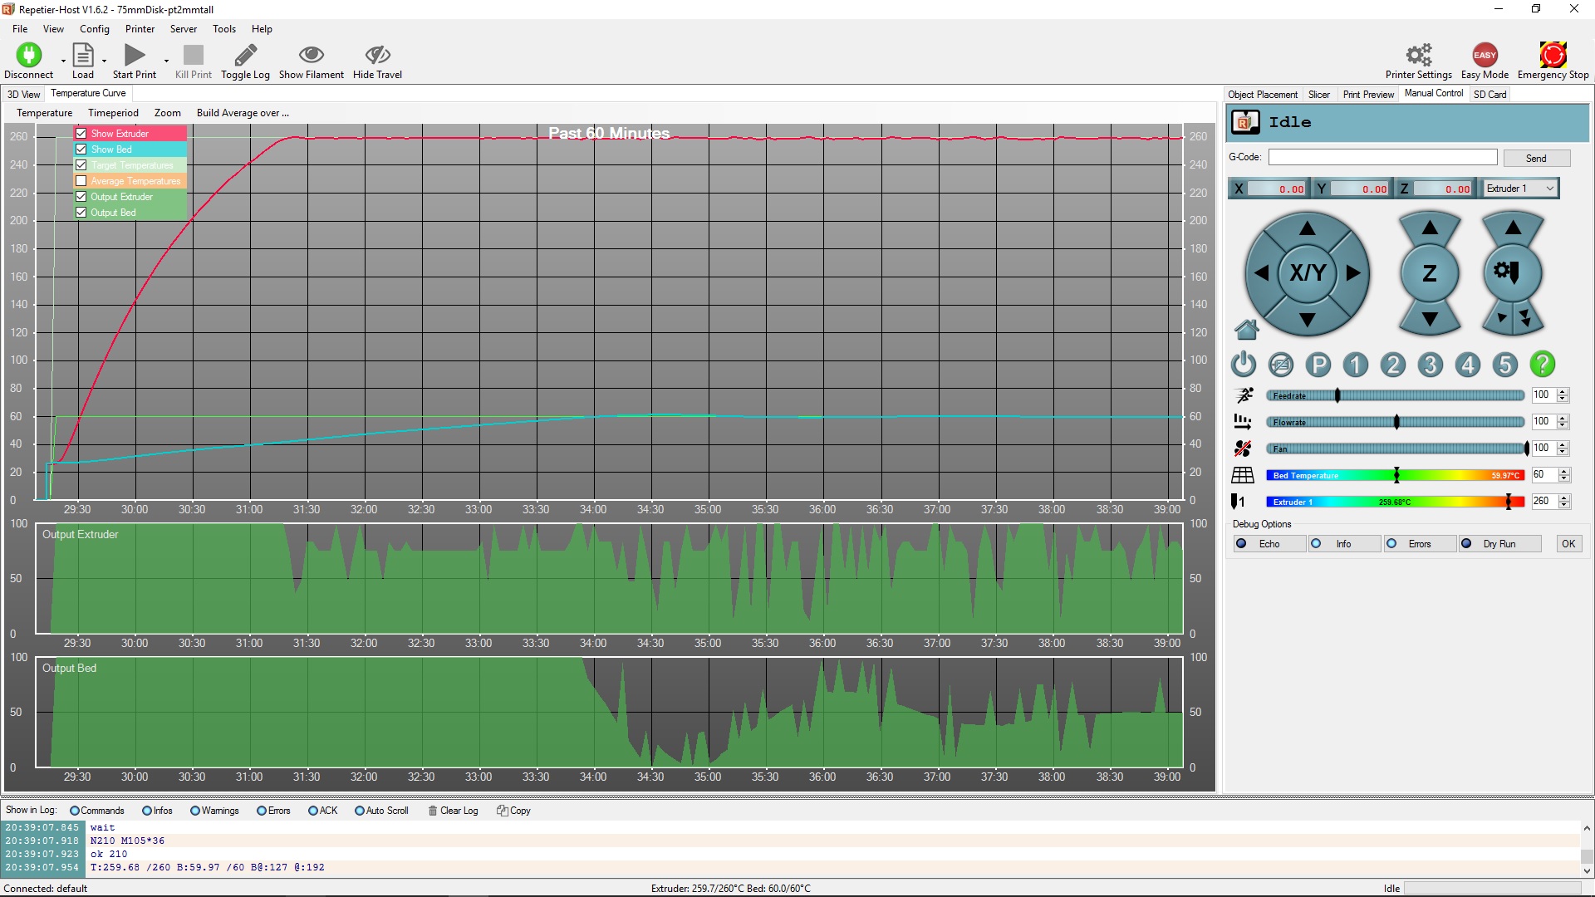Click the Show Filament eye icon
The width and height of the screenshot is (1595, 897).
[x=311, y=56]
